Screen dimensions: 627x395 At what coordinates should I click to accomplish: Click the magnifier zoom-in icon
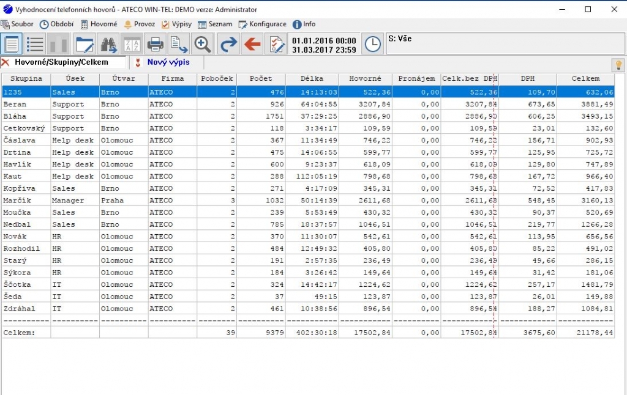(202, 44)
